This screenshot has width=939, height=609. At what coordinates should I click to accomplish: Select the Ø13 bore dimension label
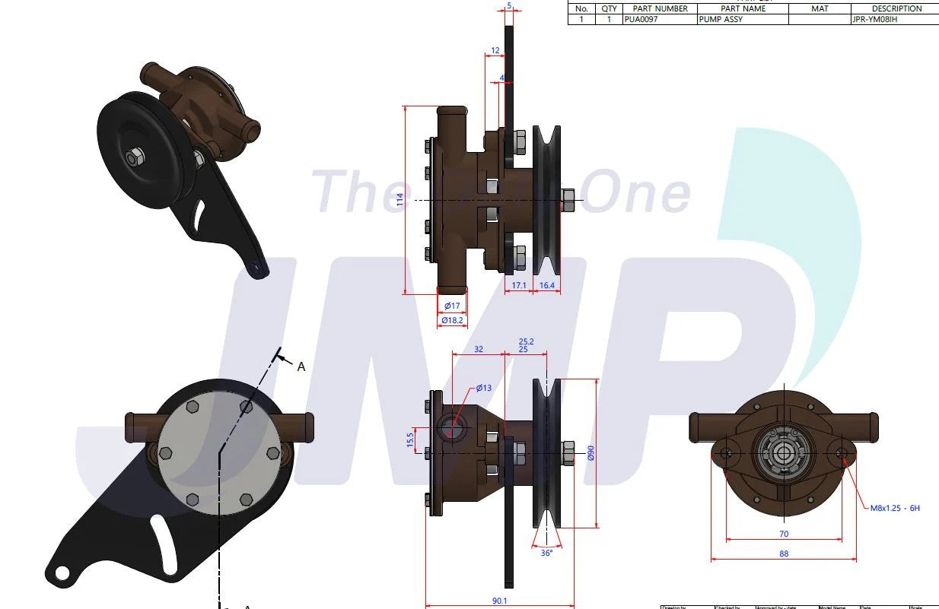click(x=484, y=389)
